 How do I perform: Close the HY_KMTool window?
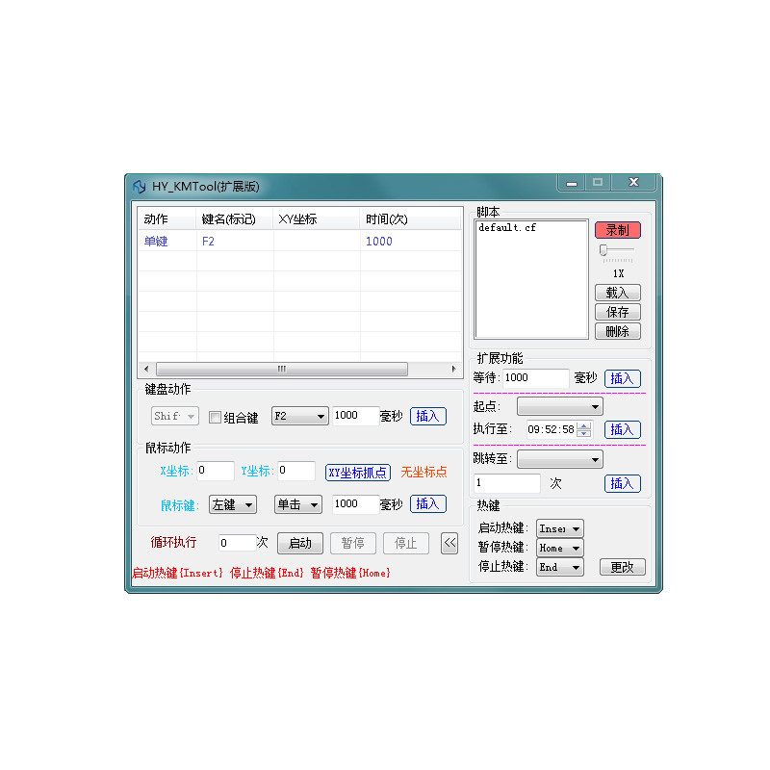(x=634, y=183)
